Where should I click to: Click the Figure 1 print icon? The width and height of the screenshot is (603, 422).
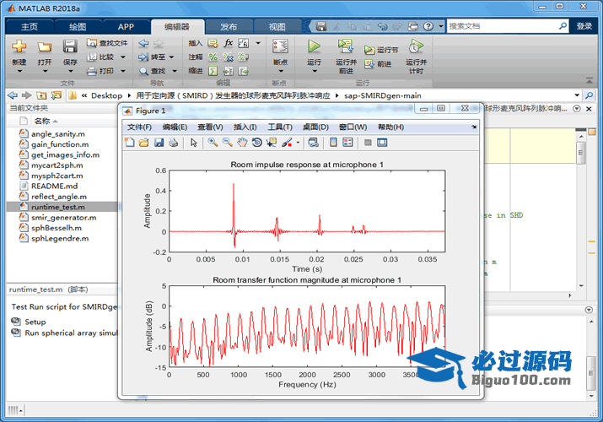174,143
